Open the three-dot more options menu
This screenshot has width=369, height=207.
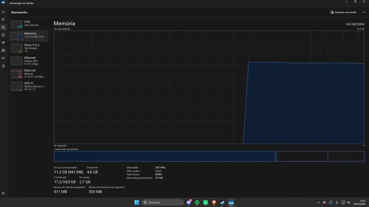click(364, 12)
